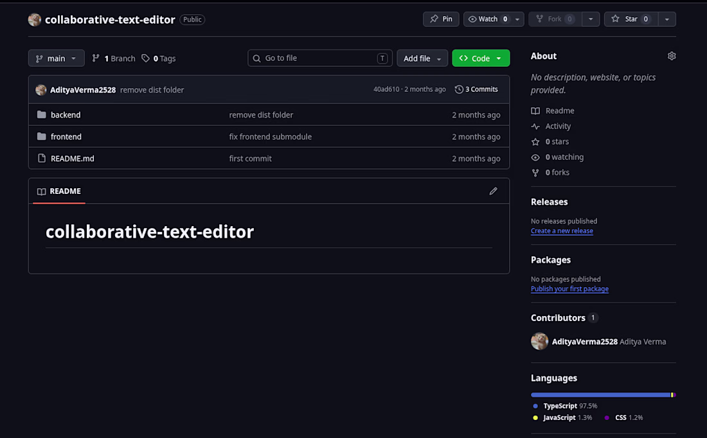
Task: Click the repository owner avatar in the header
Action: [35, 19]
